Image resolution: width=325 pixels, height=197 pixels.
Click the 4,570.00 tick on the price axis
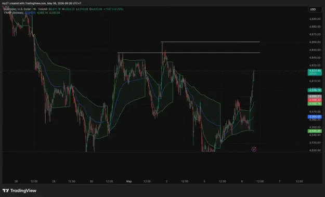pos(315,112)
